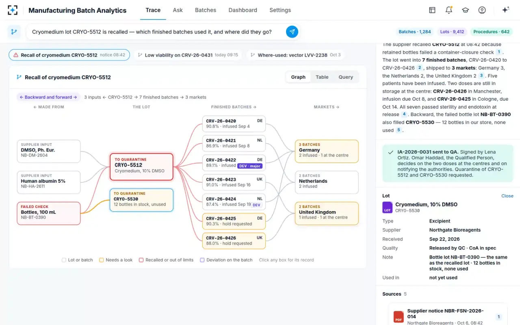The width and height of the screenshot is (520, 325).
Task: Send the query with the paper-plane button
Action: [x=292, y=32]
